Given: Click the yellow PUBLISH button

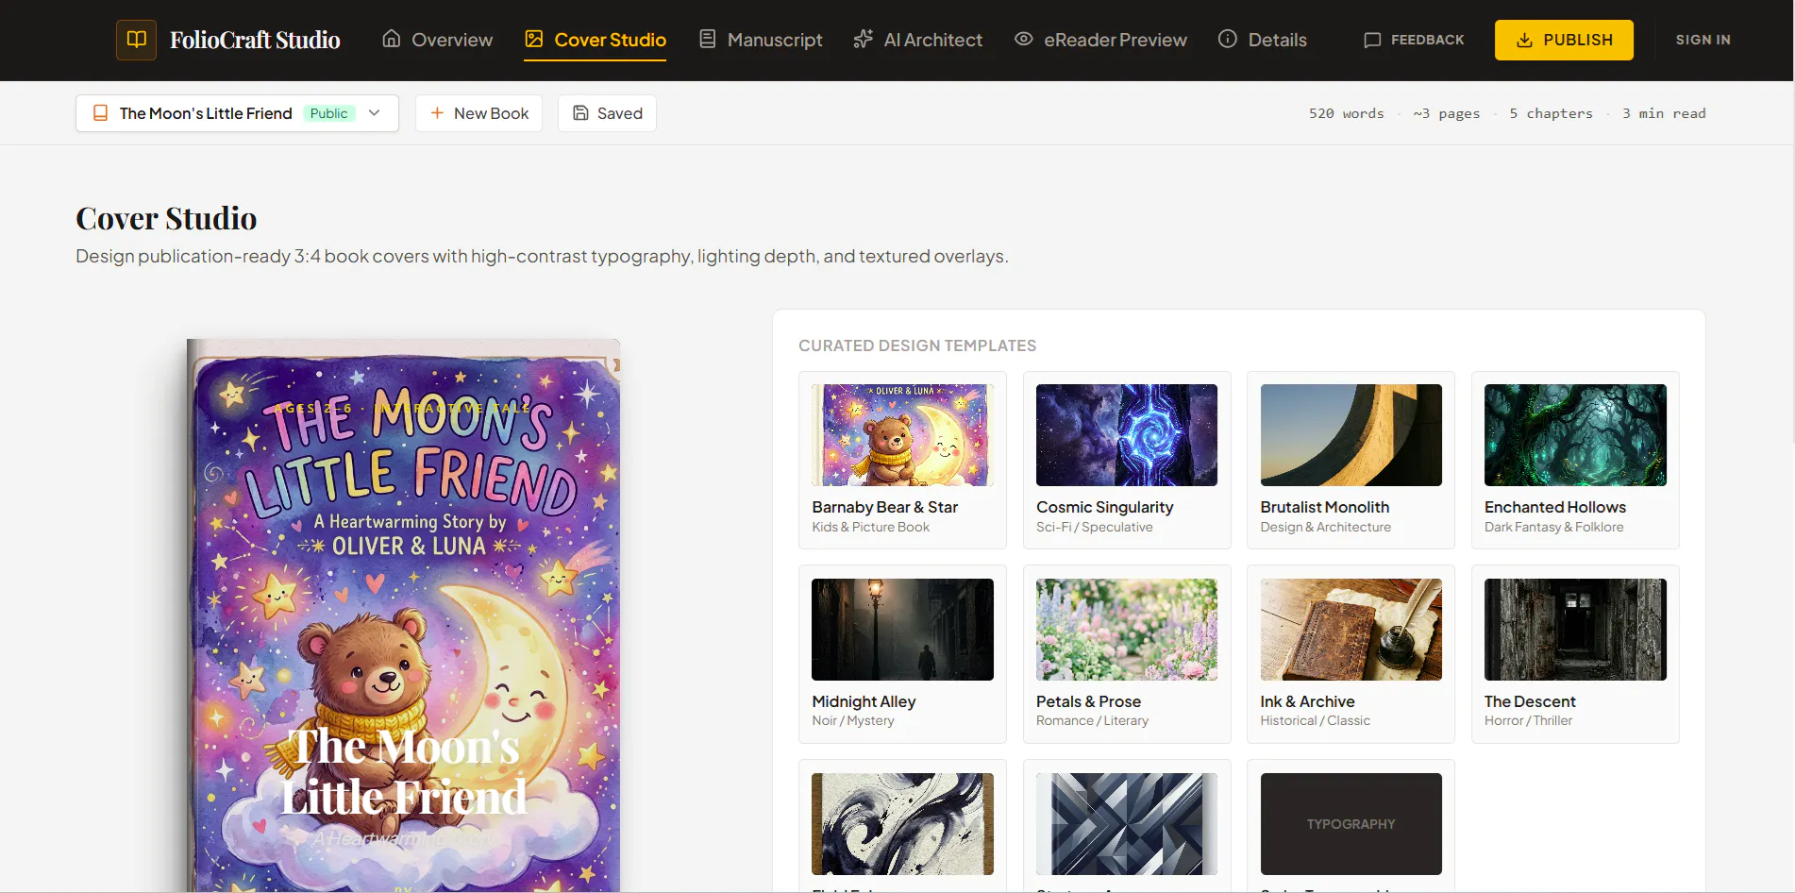Looking at the screenshot, I should click(x=1564, y=40).
